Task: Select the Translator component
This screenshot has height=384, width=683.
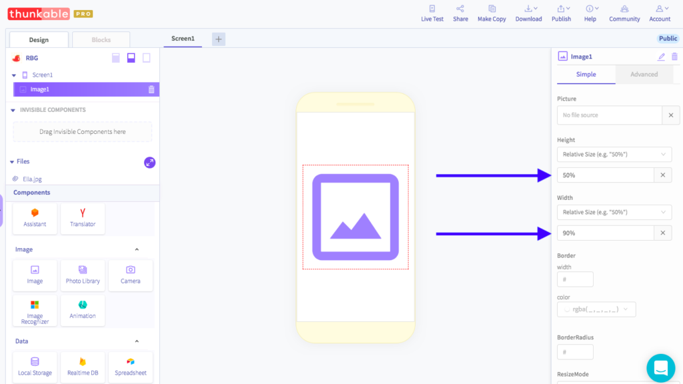Action: [83, 218]
